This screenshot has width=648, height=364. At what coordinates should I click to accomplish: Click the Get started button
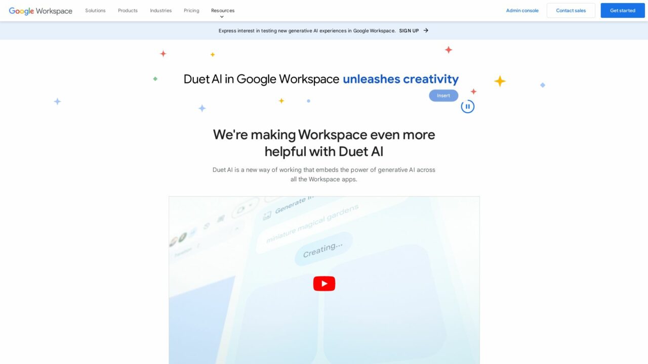[622, 10]
